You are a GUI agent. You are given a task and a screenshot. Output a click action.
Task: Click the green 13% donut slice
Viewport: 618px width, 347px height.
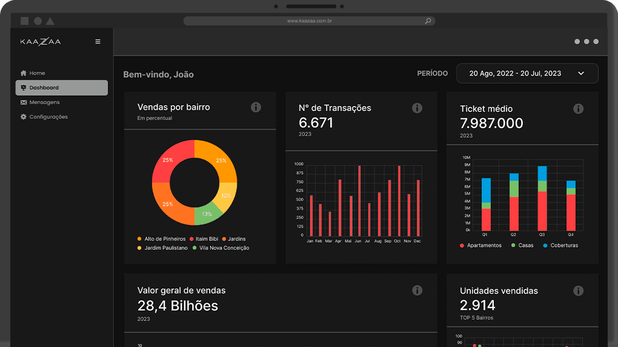[x=207, y=214]
